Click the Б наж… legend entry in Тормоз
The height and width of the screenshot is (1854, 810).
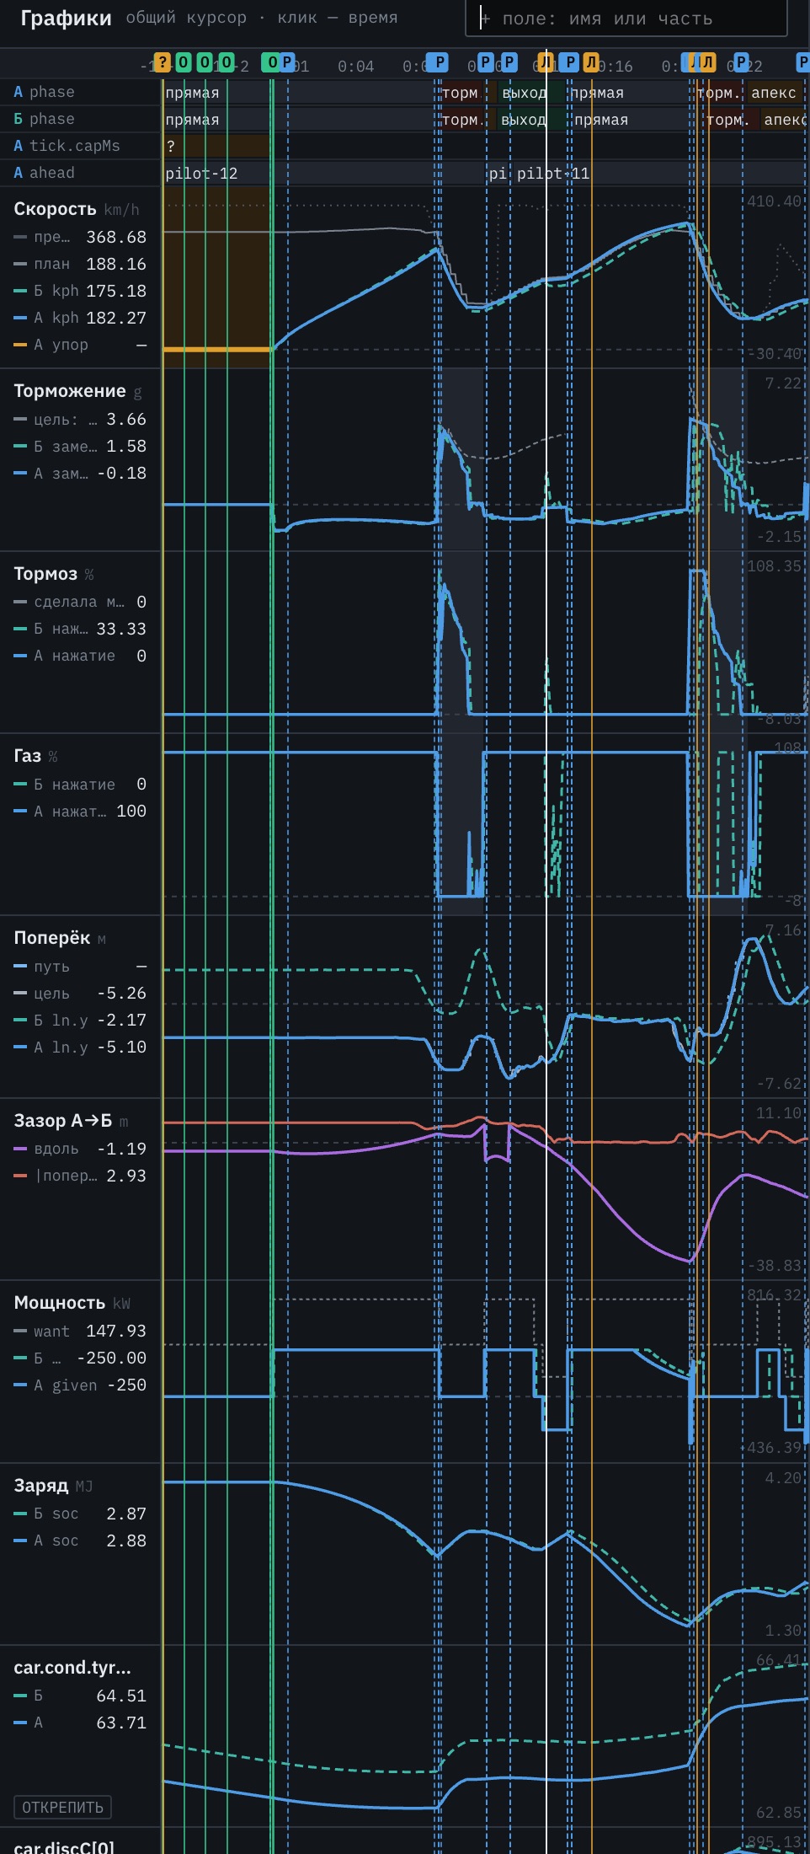80,629
